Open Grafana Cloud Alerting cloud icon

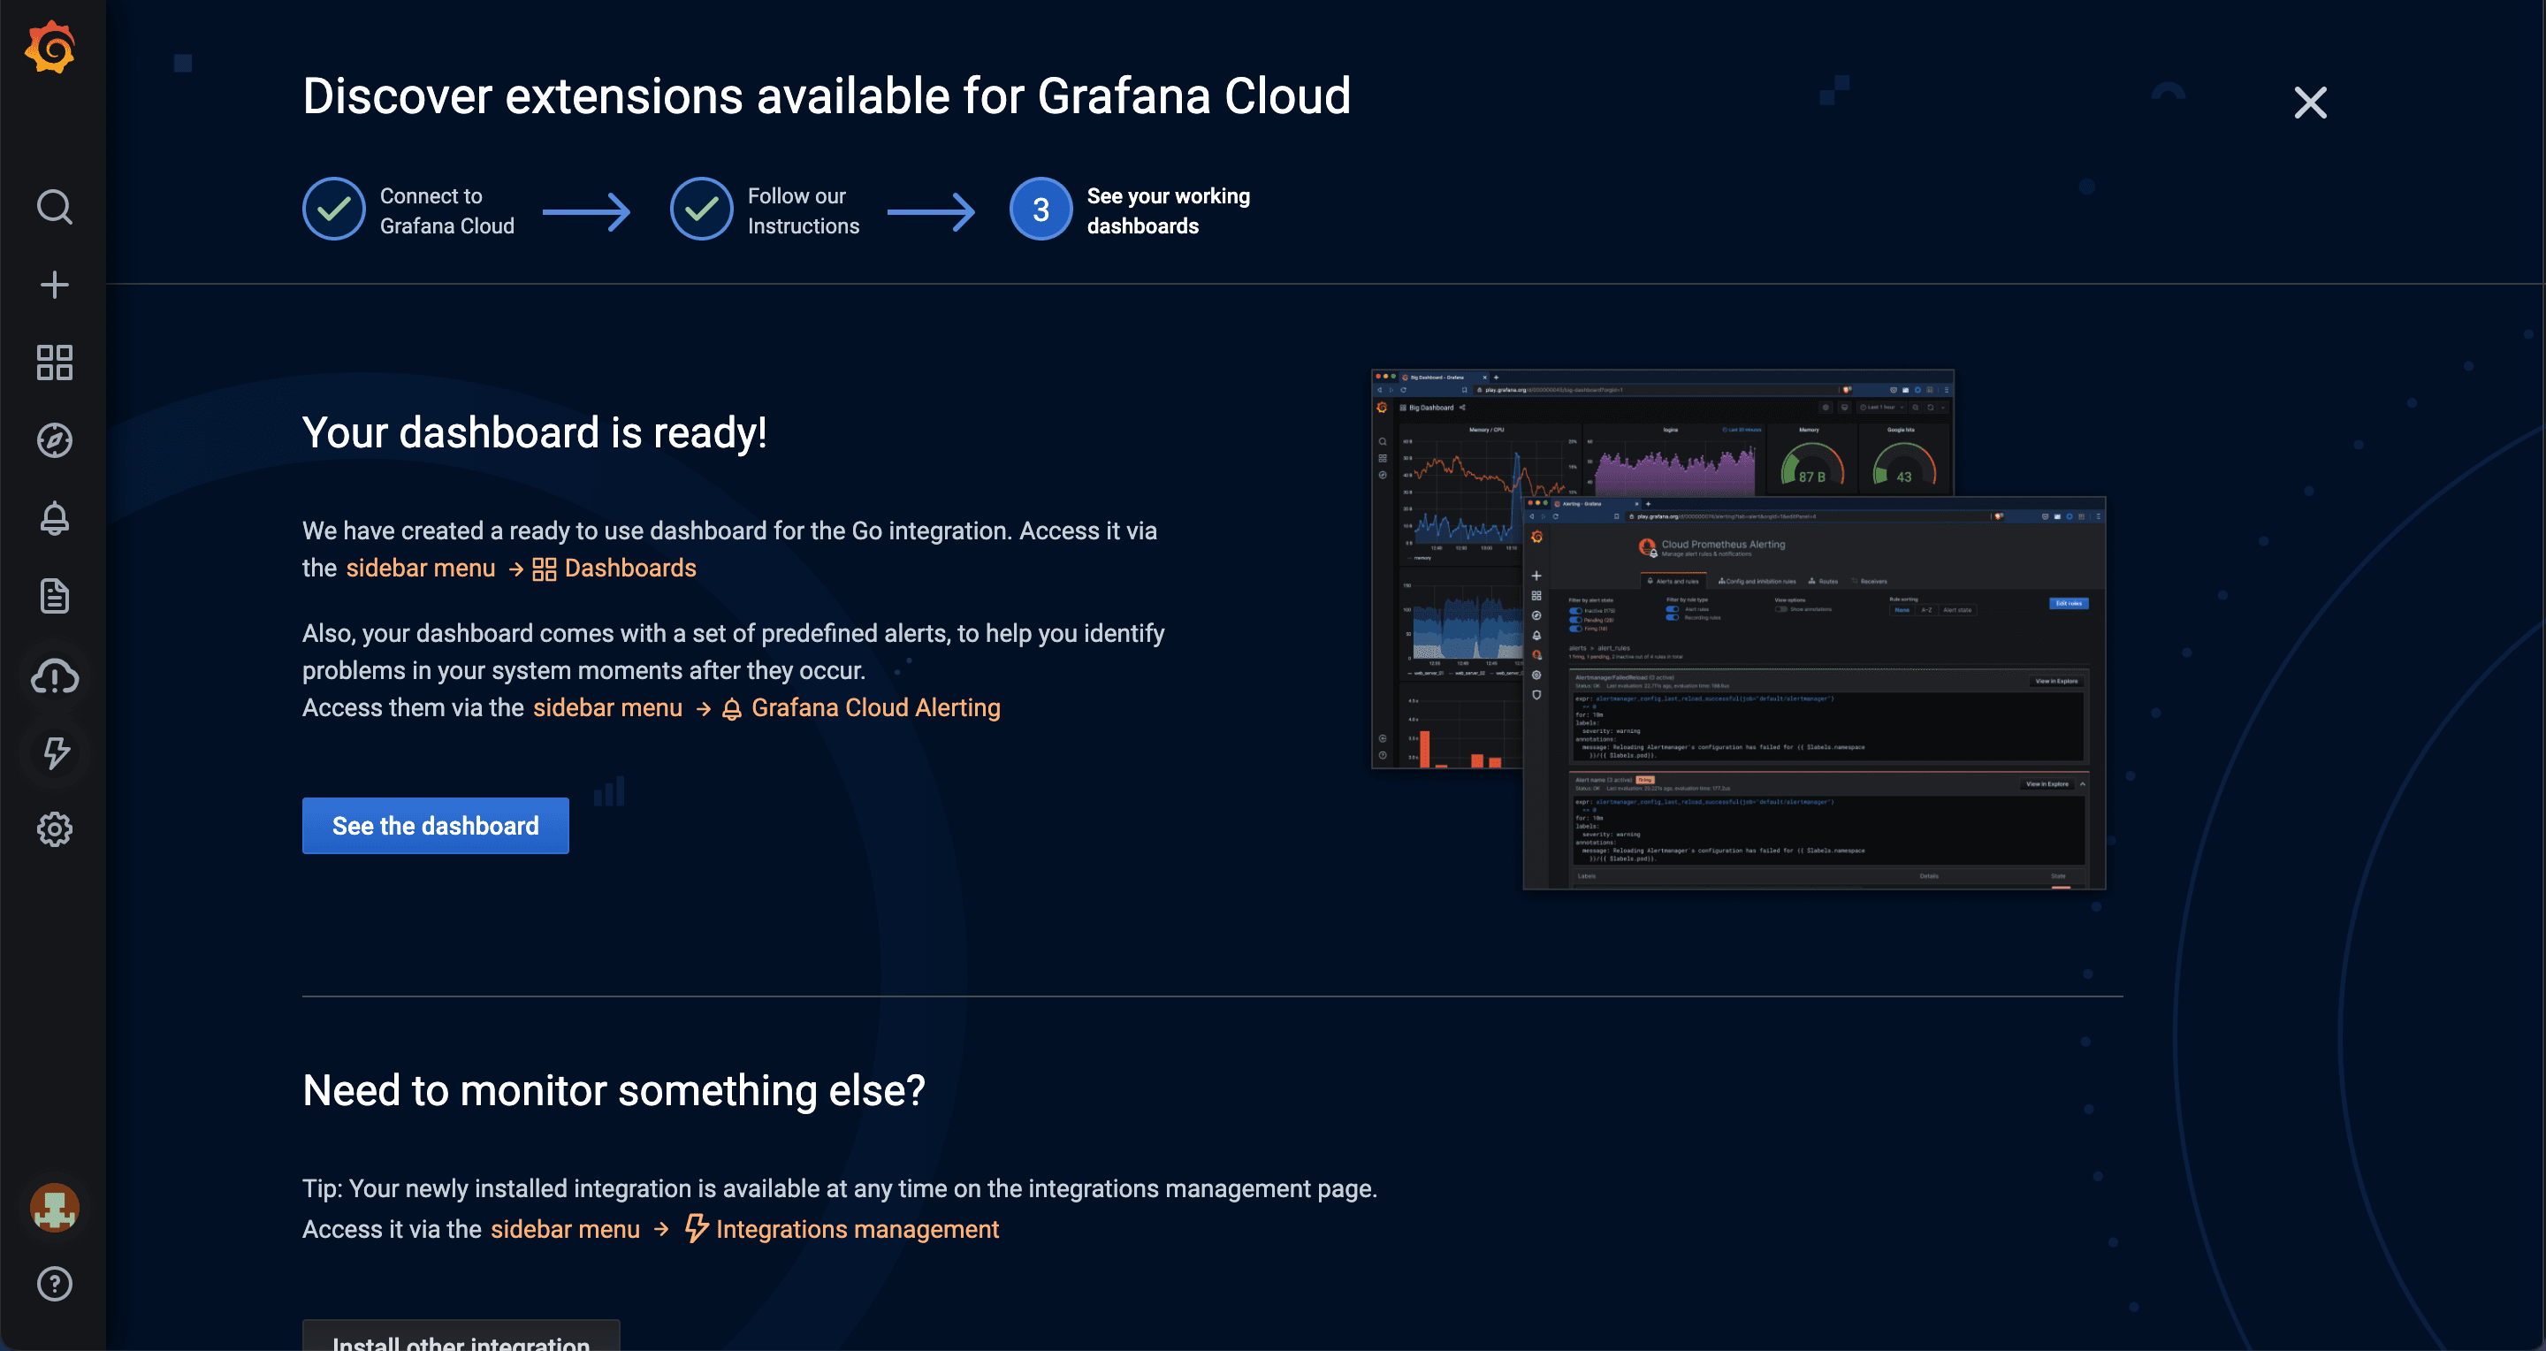[54, 676]
